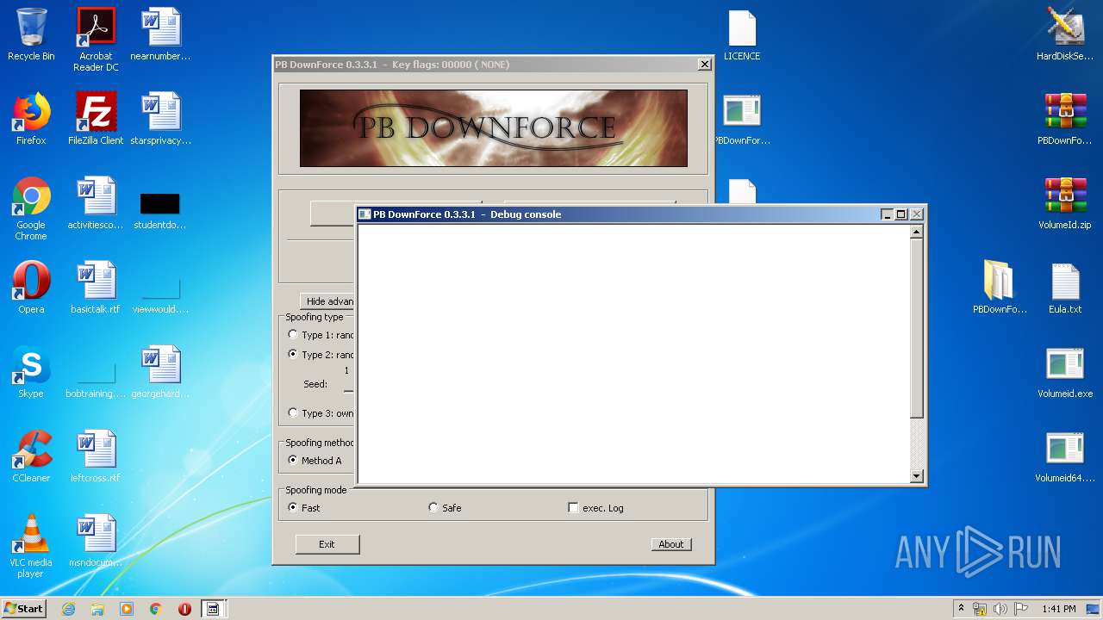1103x620 pixels.
Task: Open the Windows Start menu
Action: 24,609
